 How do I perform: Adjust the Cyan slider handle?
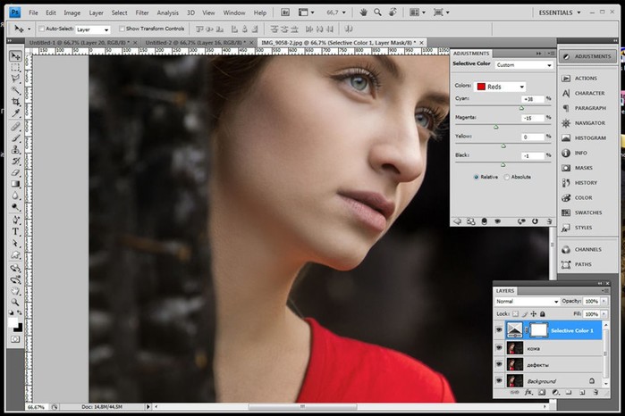tap(521, 108)
